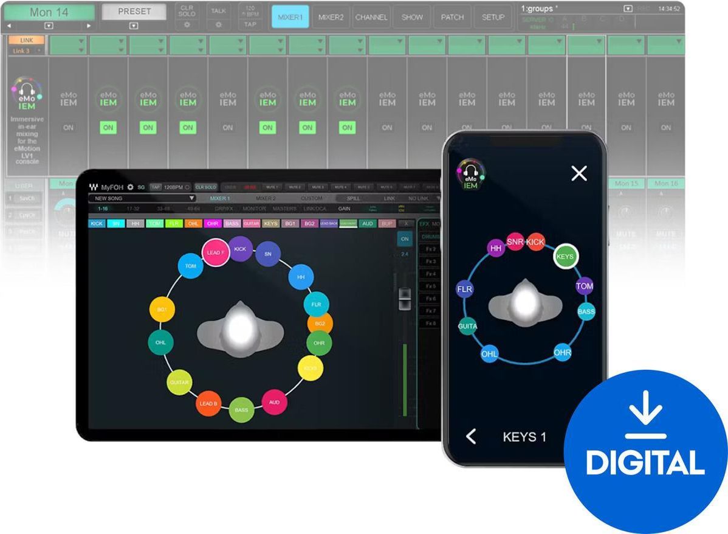
Task: Switch to the MIXER2 tab
Action: tap(331, 17)
